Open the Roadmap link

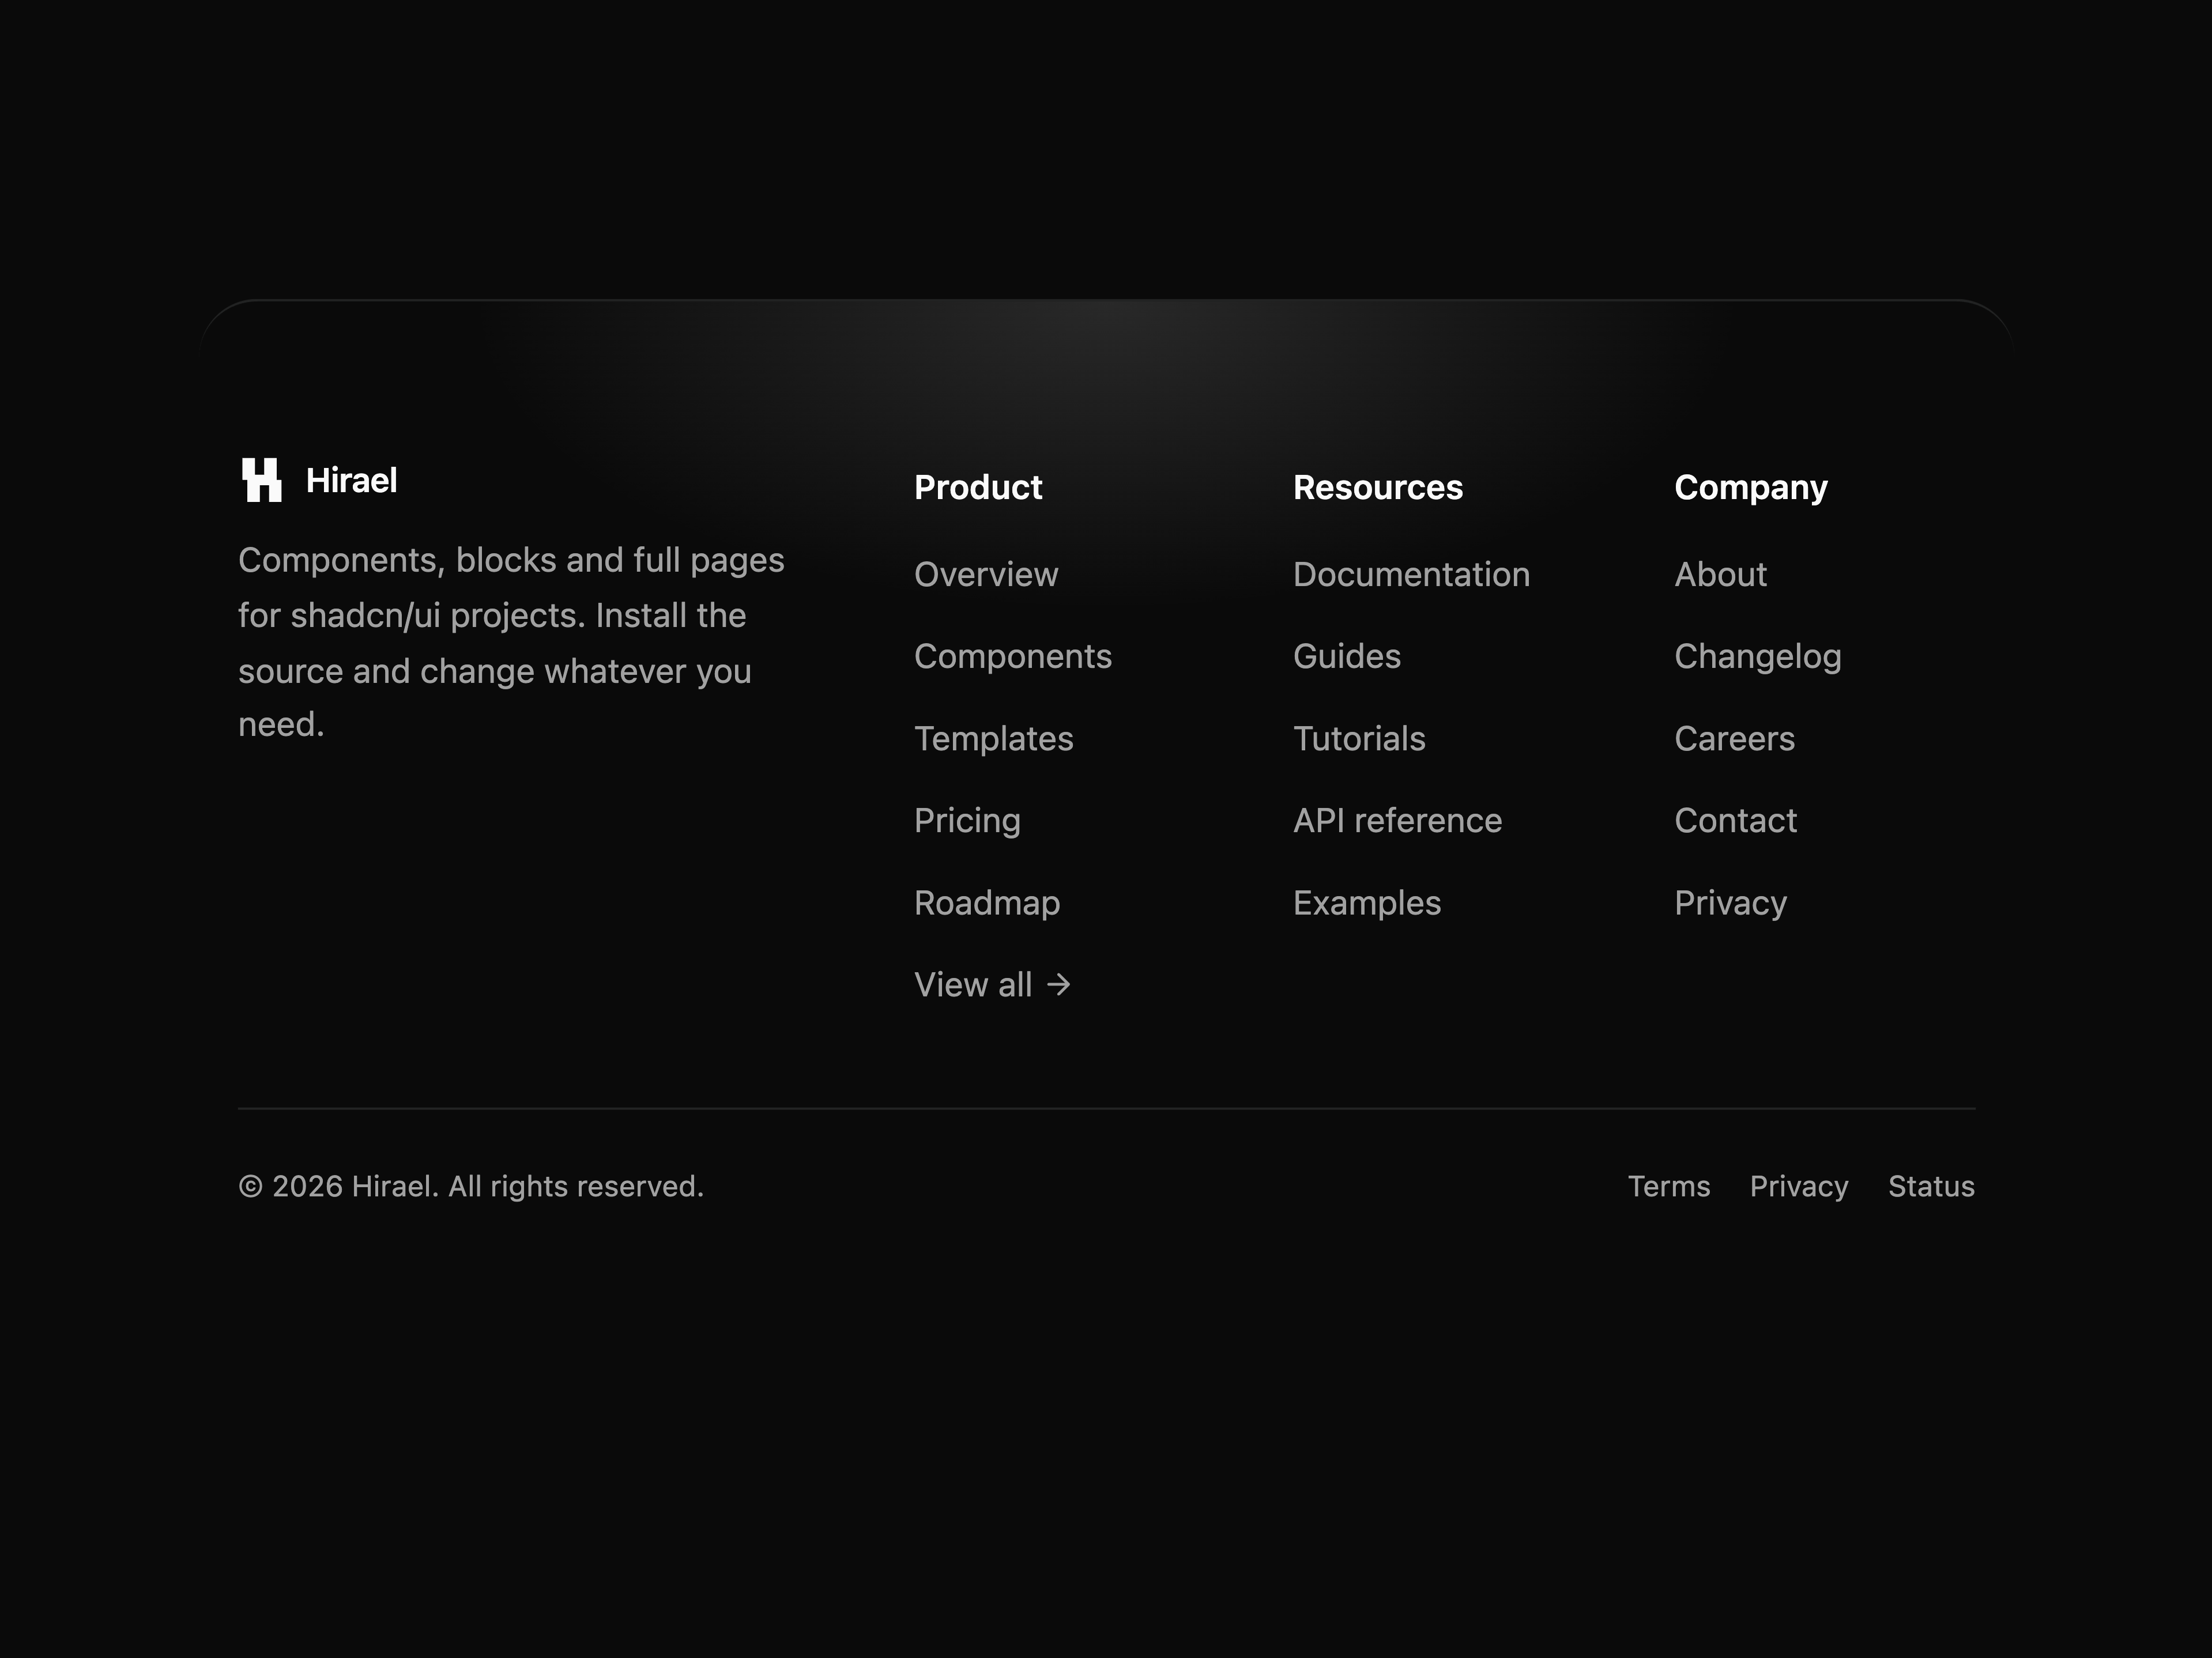[x=987, y=904]
